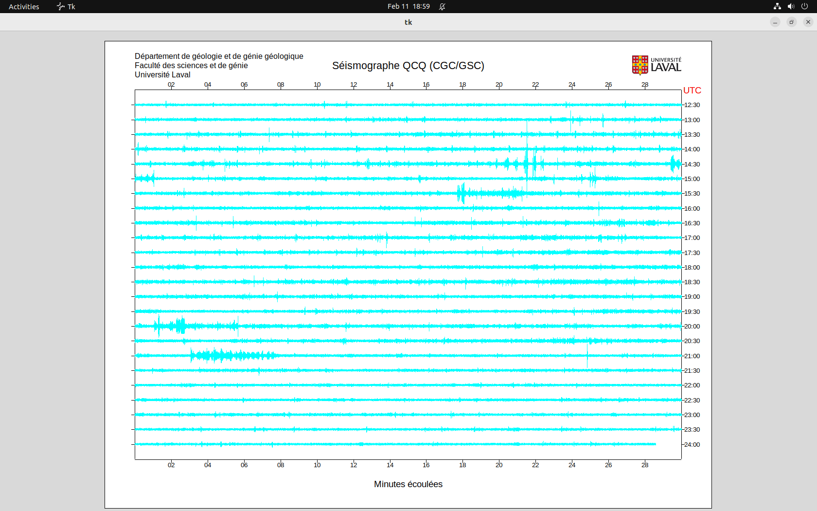Image resolution: width=817 pixels, height=511 pixels.
Task: Maximize the tk window
Action: [792, 22]
